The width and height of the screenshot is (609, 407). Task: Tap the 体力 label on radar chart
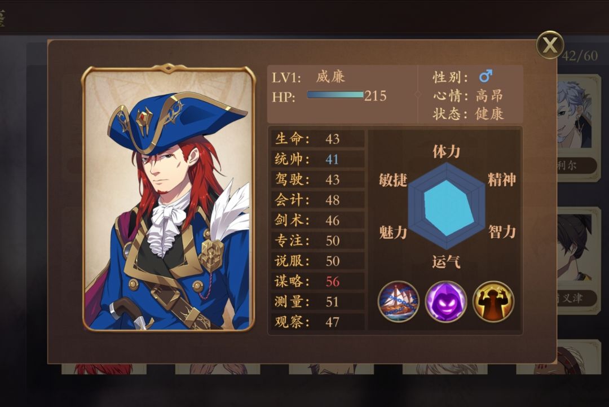pyautogui.click(x=446, y=151)
